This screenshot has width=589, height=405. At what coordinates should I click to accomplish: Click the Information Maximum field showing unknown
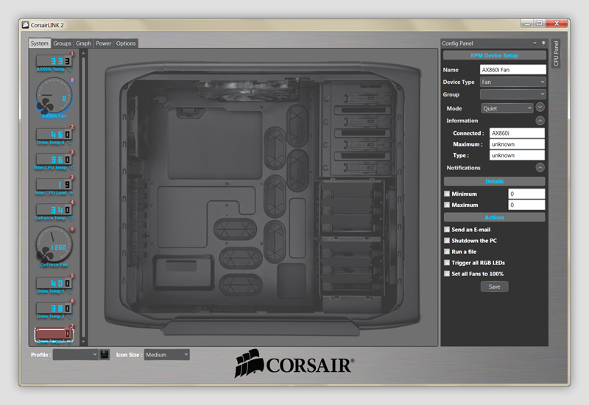click(517, 144)
